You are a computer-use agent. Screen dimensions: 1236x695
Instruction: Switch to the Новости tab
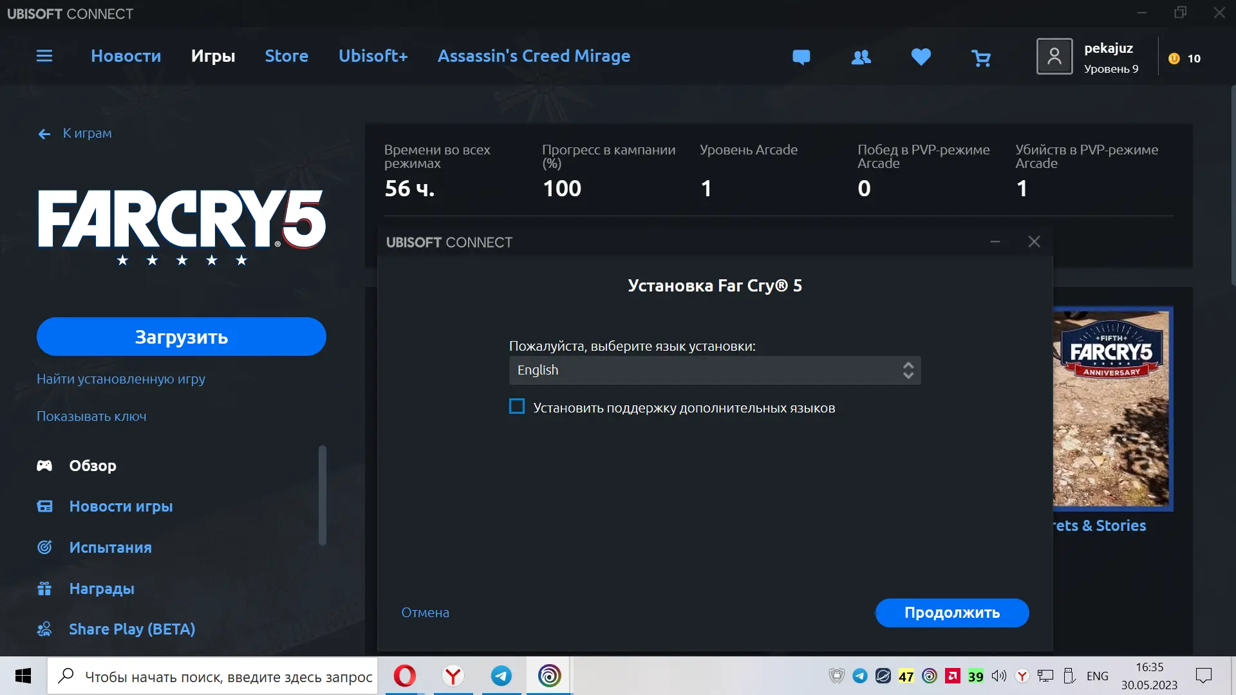(x=126, y=56)
